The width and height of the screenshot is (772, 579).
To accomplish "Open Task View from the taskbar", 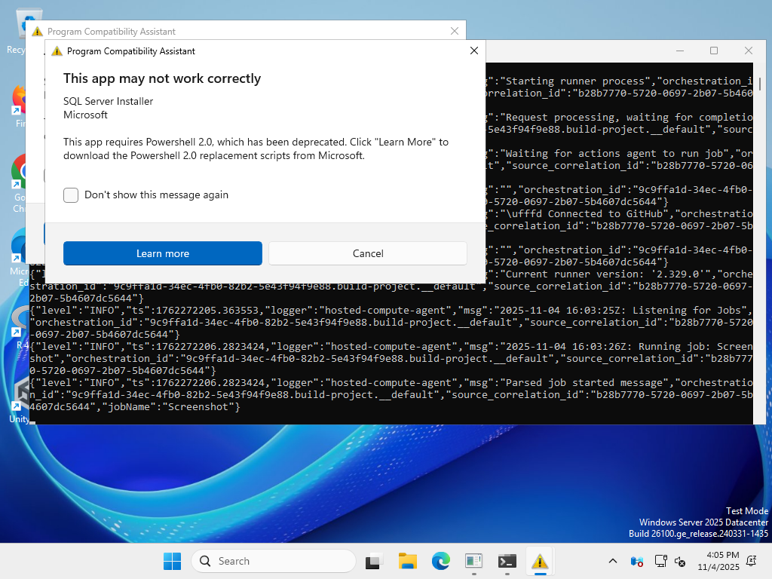I will 374,561.
